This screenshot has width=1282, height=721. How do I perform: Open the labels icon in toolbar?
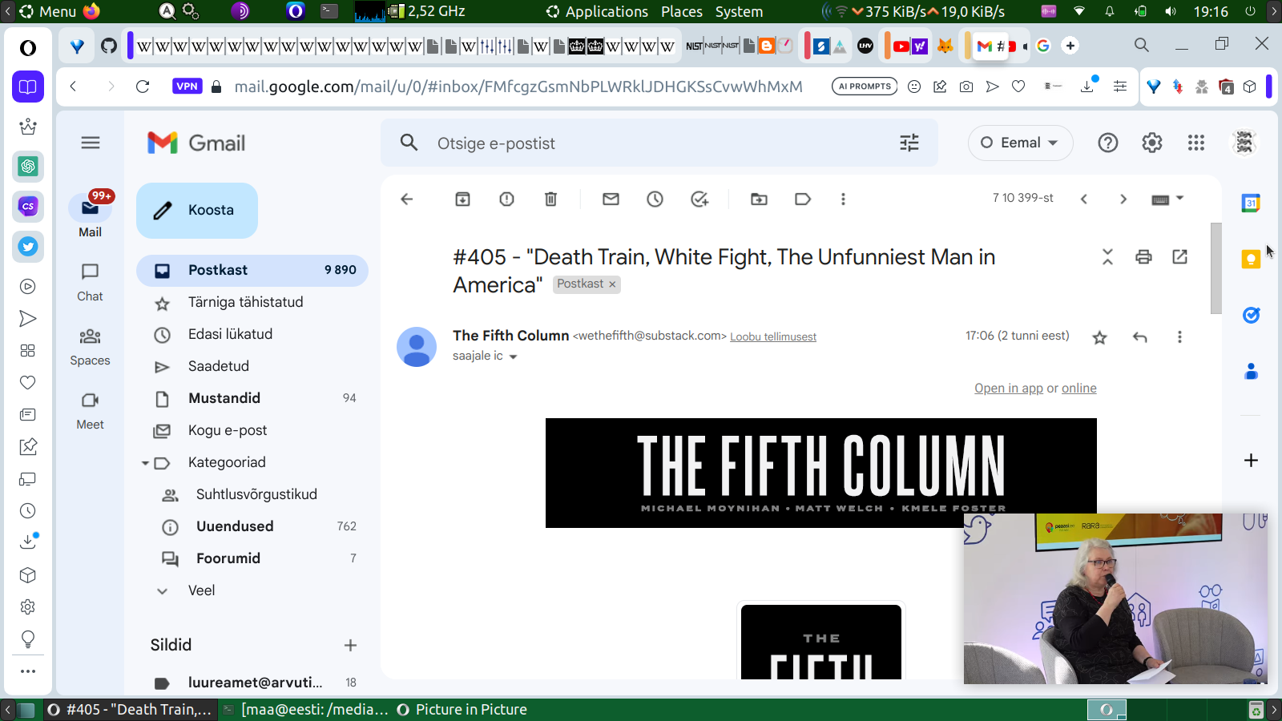tap(803, 199)
